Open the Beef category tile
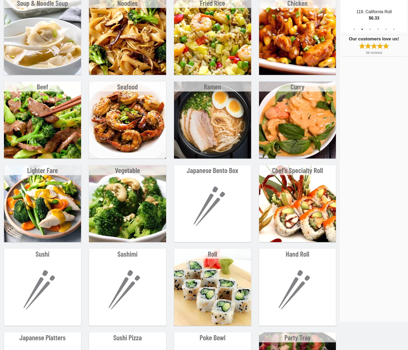 tap(43, 120)
